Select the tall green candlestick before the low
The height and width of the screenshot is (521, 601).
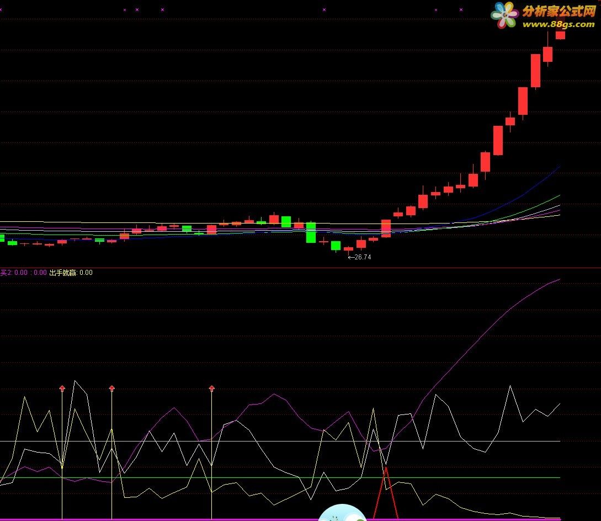311,232
